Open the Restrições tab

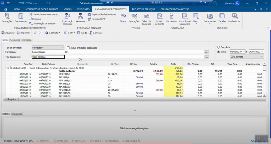(x=15, y=40)
